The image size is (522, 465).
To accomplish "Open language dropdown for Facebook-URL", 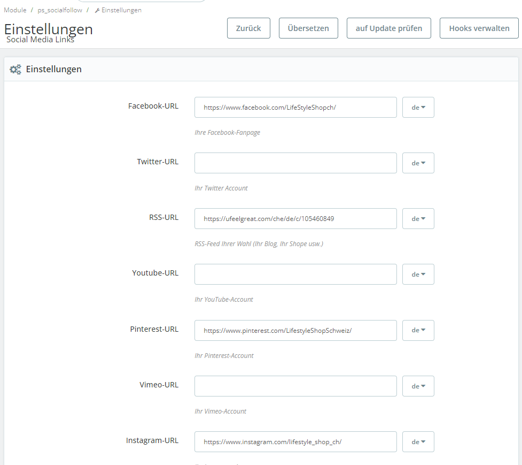I will pyautogui.click(x=418, y=108).
